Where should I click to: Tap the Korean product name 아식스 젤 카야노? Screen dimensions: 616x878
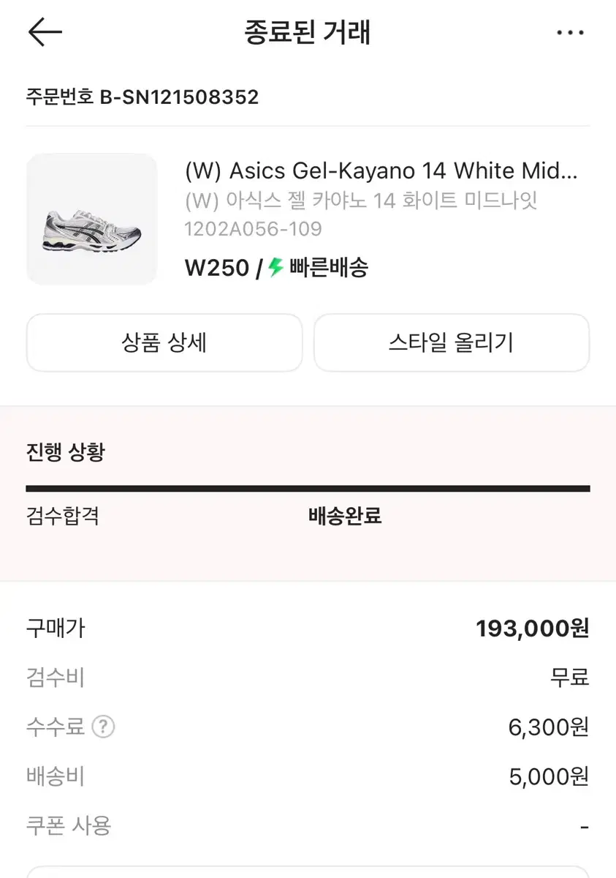pos(362,200)
